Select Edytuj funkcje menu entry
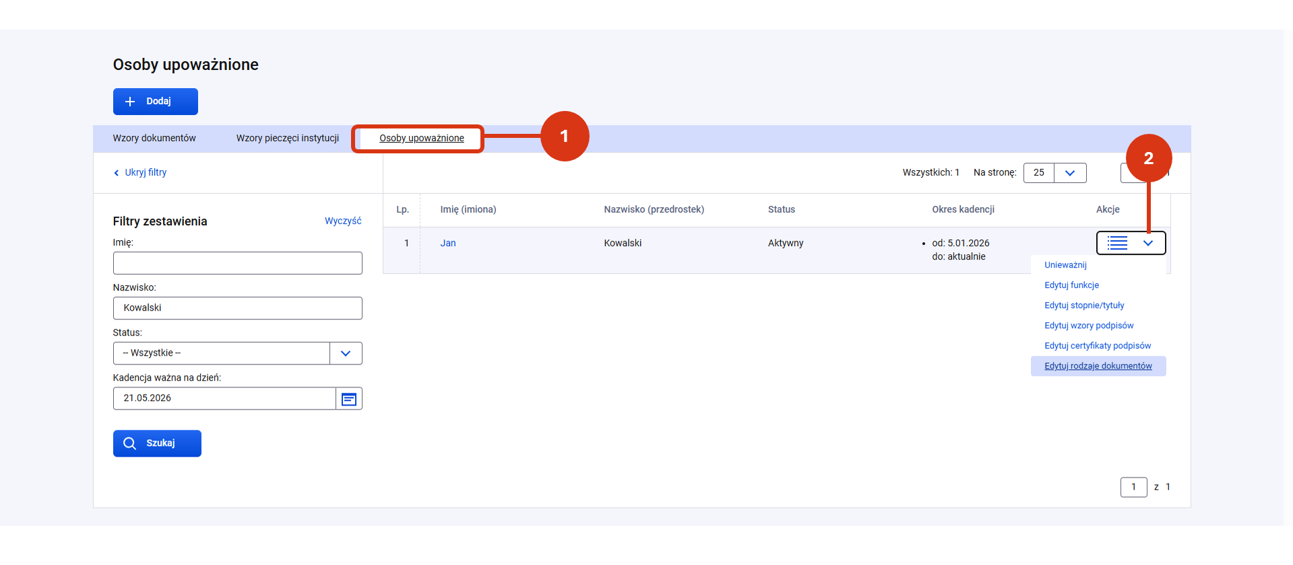This screenshot has width=1293, height=565. tap(1071, 285)
